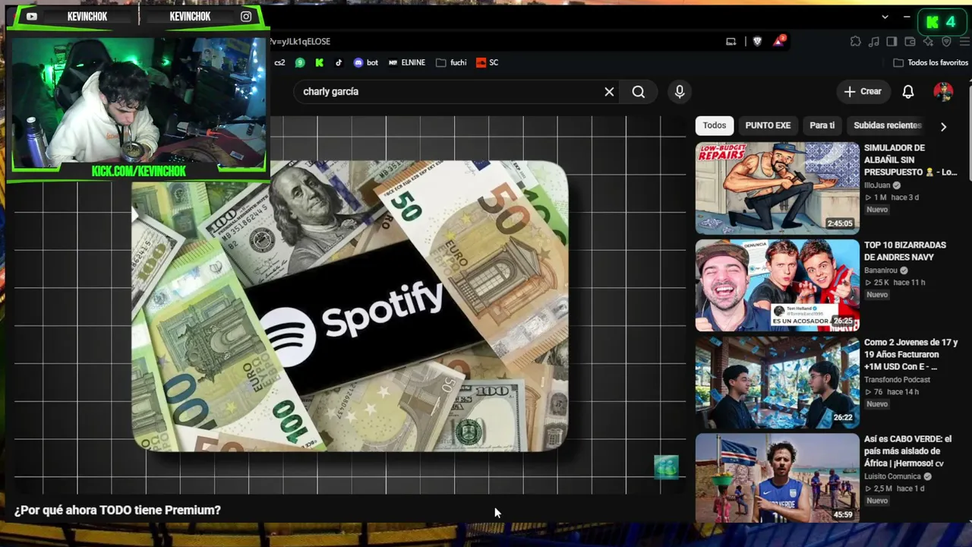Open Brave Rewards triangle icon

[x=779, y=41]
